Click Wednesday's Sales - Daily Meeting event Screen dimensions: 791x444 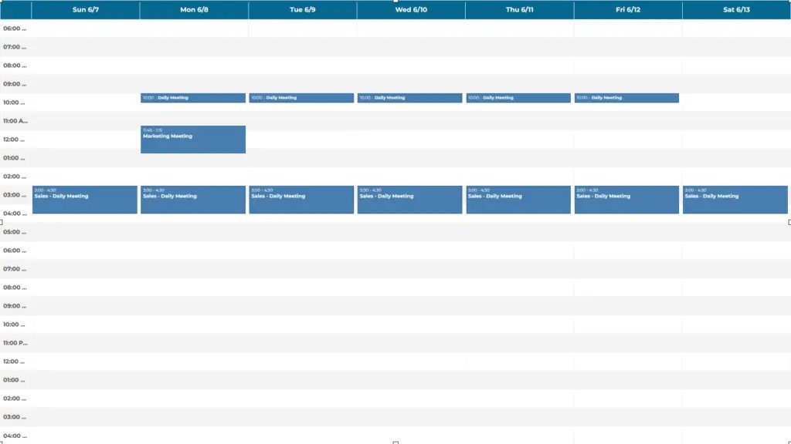click(x=409, y=200)
